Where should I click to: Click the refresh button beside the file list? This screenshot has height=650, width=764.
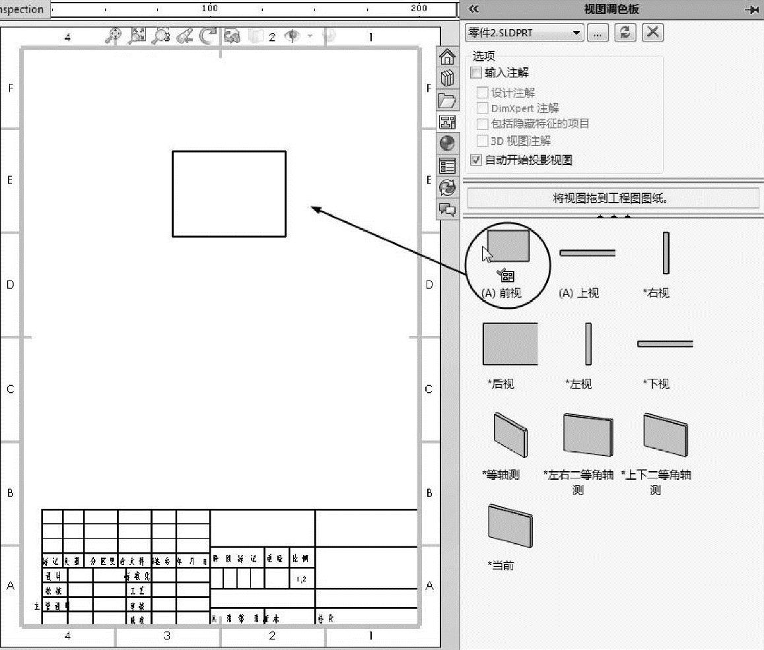[x=625, y=32]
